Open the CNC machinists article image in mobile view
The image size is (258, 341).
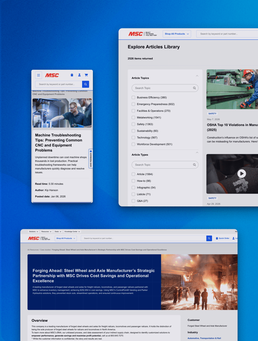pyautogui.click(x=62, y=113)
